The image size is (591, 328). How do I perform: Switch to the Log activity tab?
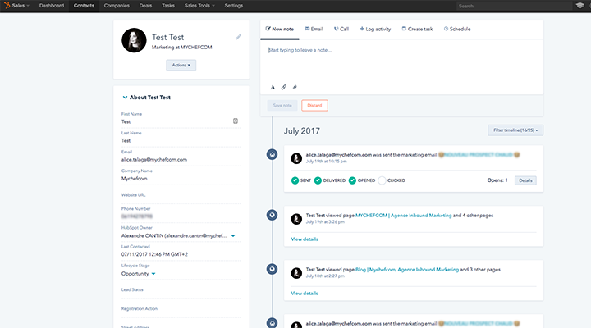tap(375, 29)
